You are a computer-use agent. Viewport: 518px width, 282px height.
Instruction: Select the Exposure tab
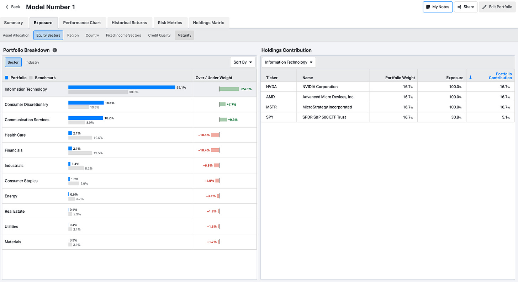click(x=43, y=23)
